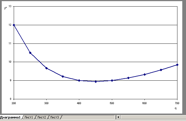The height and width of the screenshot is (121, 186).
Task: Click the category-axis label 300
Action: pyautogui.click(x=46, y=103)
